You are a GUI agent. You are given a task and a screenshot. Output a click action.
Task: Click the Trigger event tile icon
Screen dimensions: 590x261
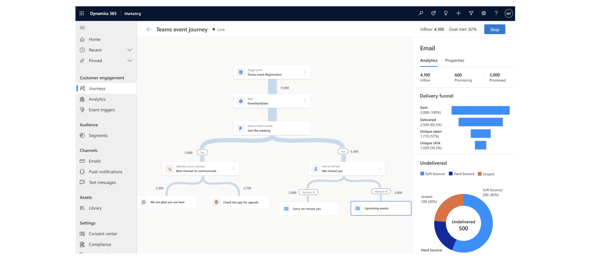click(x=241, y=72)
